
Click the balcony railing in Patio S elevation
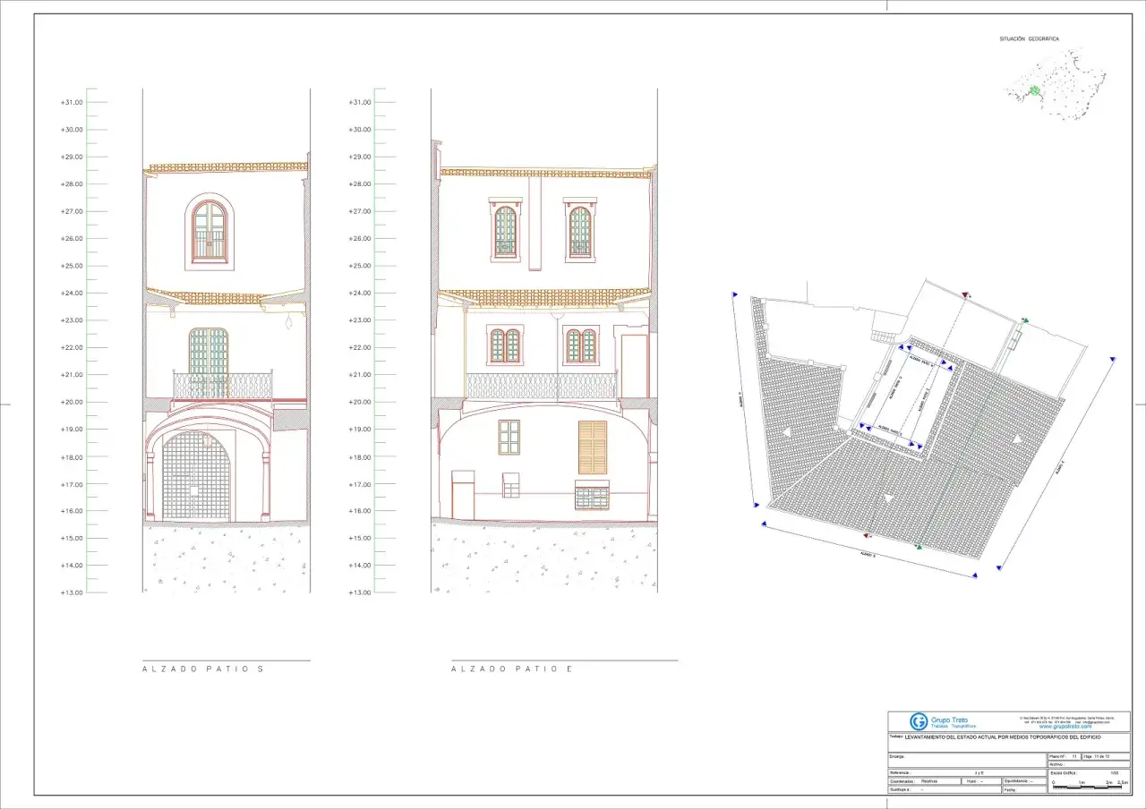point(223,386)
